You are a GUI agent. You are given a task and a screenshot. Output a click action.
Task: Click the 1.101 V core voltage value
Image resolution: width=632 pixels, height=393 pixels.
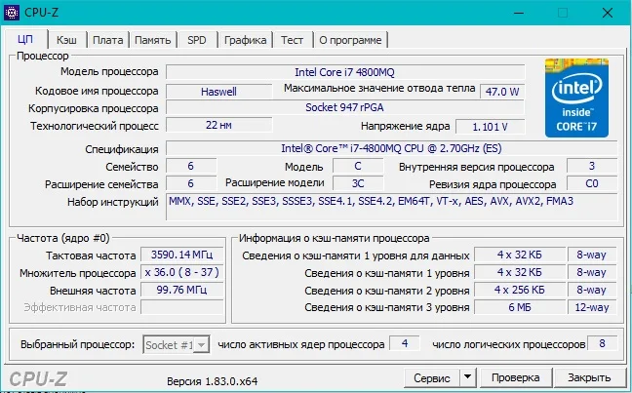[x=491, y=127]
